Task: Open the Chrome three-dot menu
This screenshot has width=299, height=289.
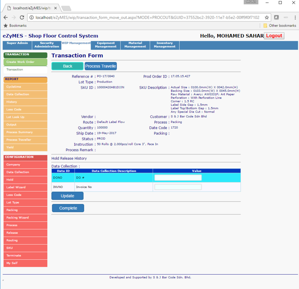Action: coord(295,17)
